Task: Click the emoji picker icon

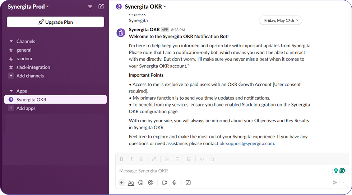Action: coord(141,182)
